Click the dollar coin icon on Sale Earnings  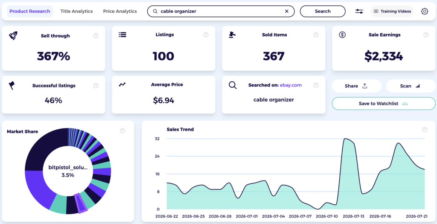(x=342, y=35)
